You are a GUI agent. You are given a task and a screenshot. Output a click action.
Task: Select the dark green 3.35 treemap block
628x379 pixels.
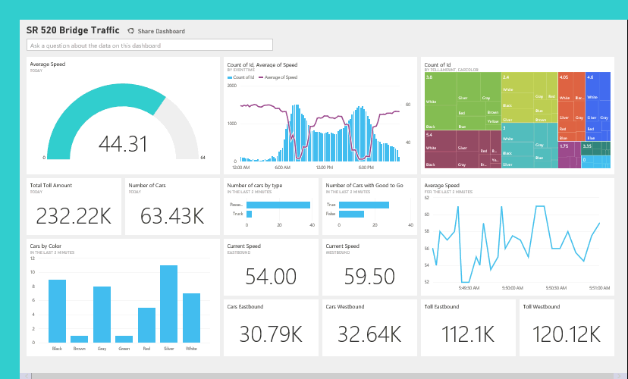(x=595, y=149)
